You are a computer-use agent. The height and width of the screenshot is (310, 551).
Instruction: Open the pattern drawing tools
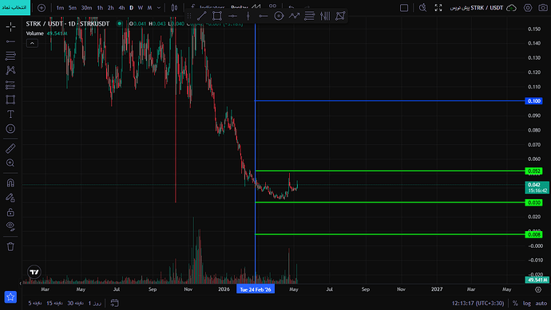click(x=10, y=70)
